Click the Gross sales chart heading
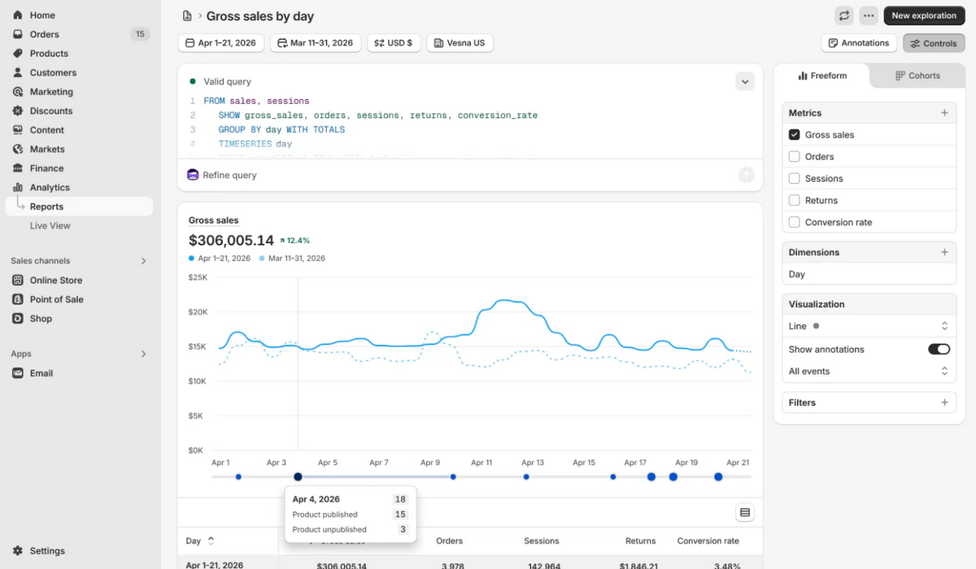This screenshot has height=569, width=976. coord(214,220)
